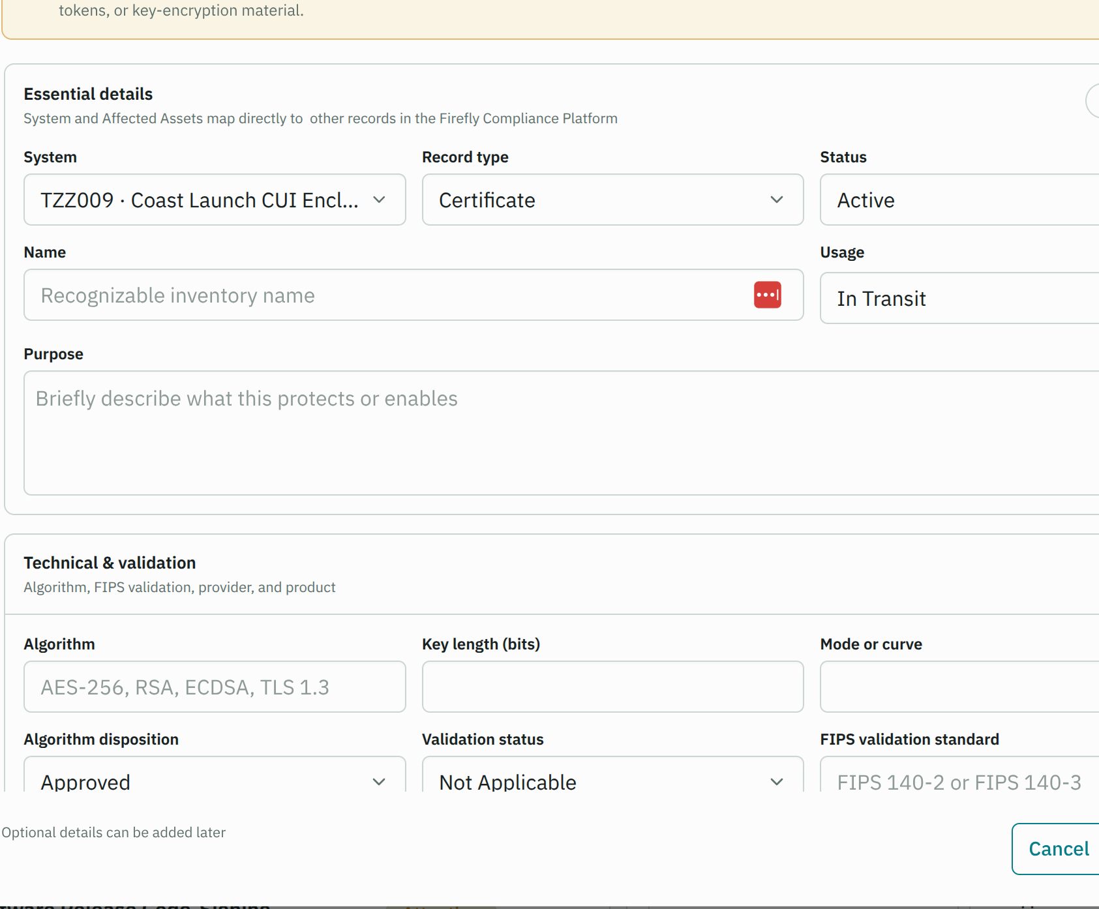This screenshot has width=1099, height=909.
Task: Click the Algorithm disposition field label
Action: point(101,739)
